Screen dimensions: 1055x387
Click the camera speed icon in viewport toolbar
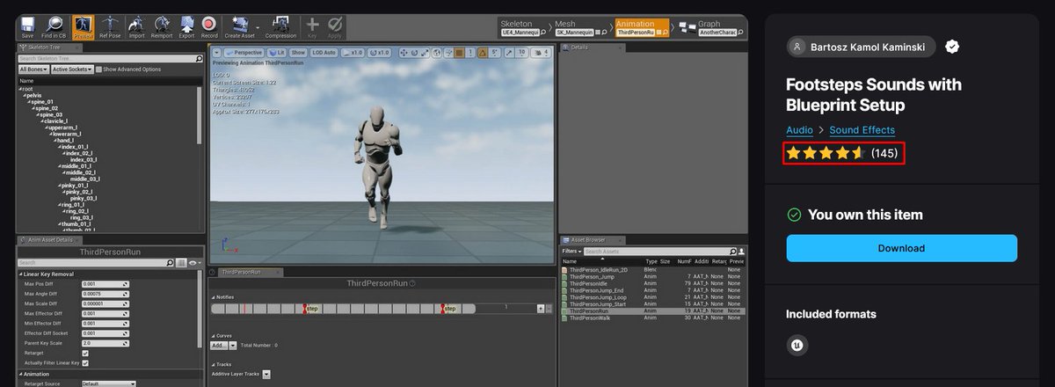coord(537,53)
